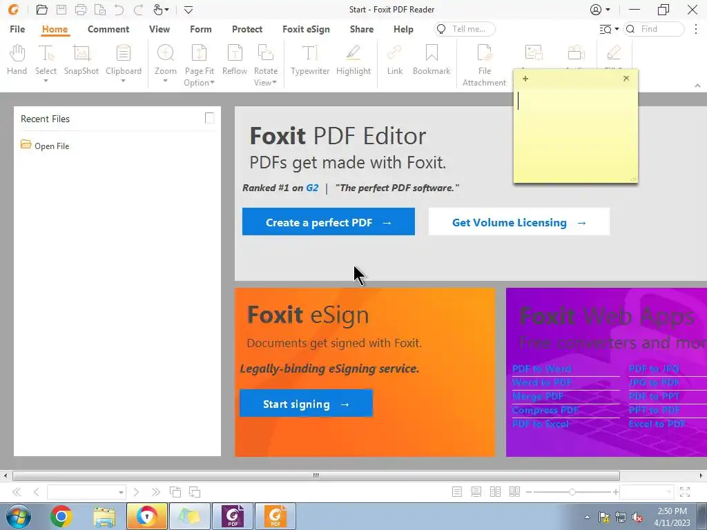Switch to facing pages view mode
The width and height of the screenshot is (707, 530).
[495, 491]
